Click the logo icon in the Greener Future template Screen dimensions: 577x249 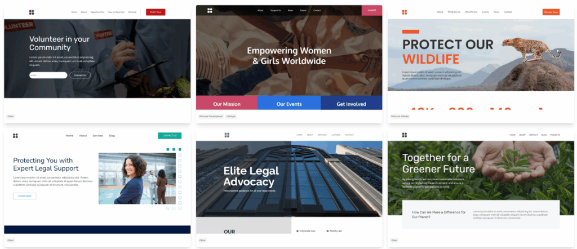[x=405, y=135]
